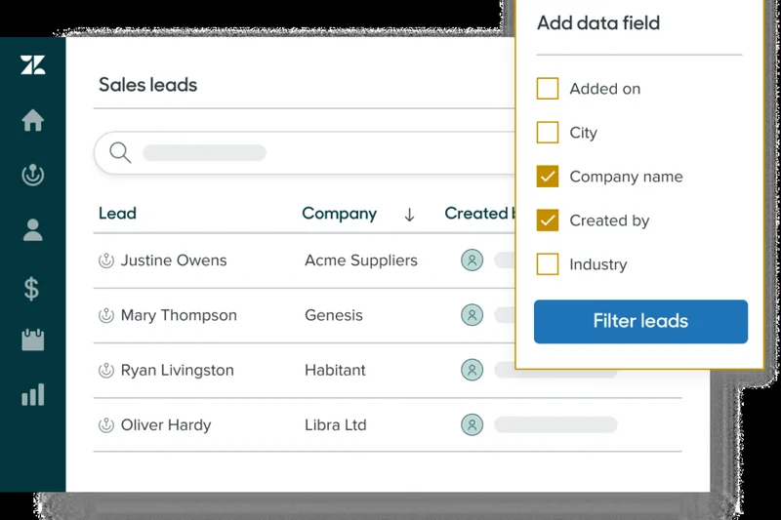Screen dimensions: 781x520
Task: Sort by Company column arrow
Action: click(x=409, y=215)
